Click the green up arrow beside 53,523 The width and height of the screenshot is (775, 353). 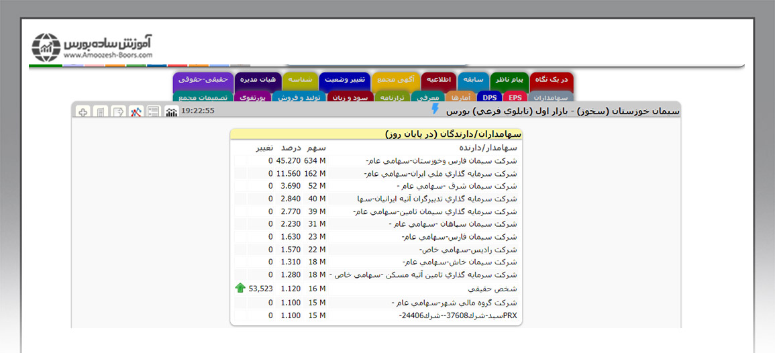240,288
